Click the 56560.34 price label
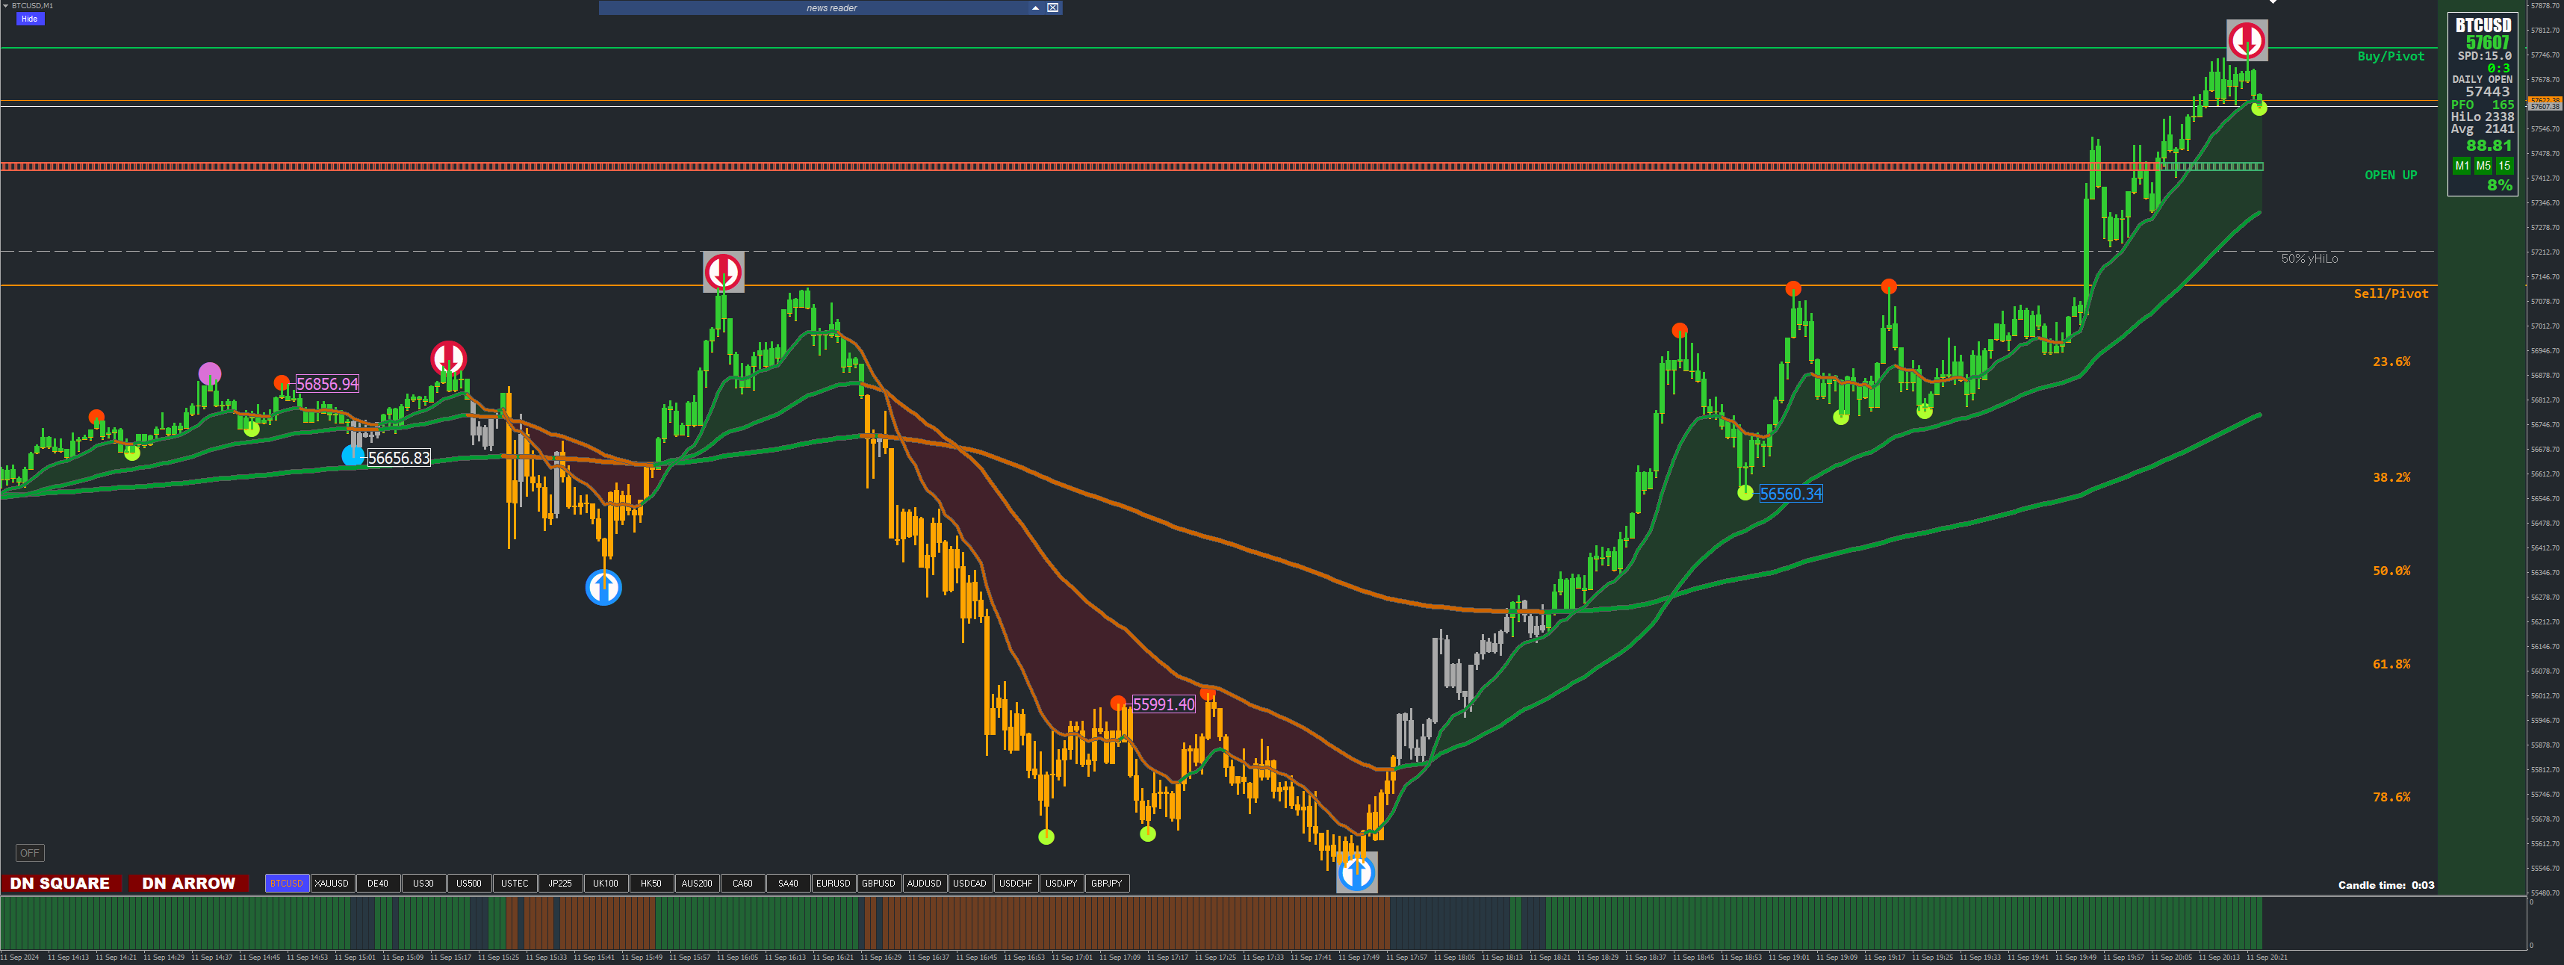Screen dimensions: 2564x965 pyautogui.click(x=1791, y=494)
